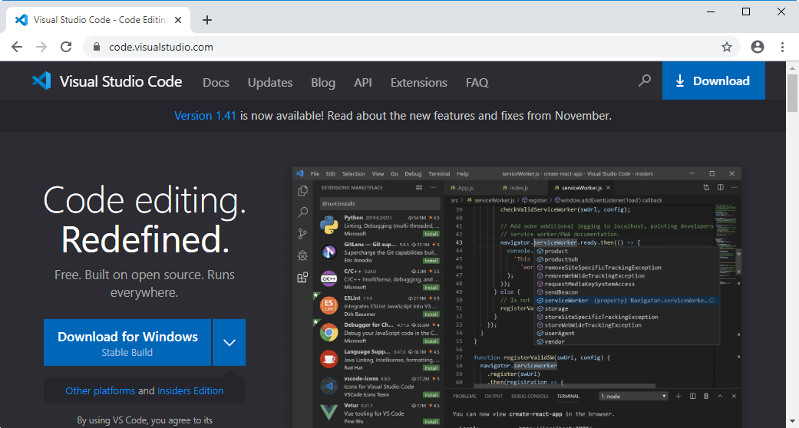Click the page scrollbar up arrow
The height and width of the screenshot is (428, 799).
[793, 67]
